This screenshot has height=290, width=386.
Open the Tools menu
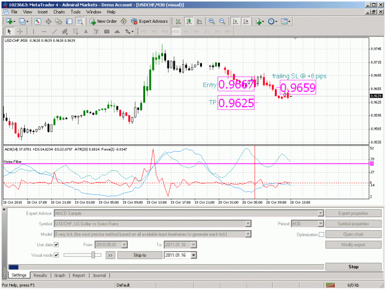(x=75, y=12)
